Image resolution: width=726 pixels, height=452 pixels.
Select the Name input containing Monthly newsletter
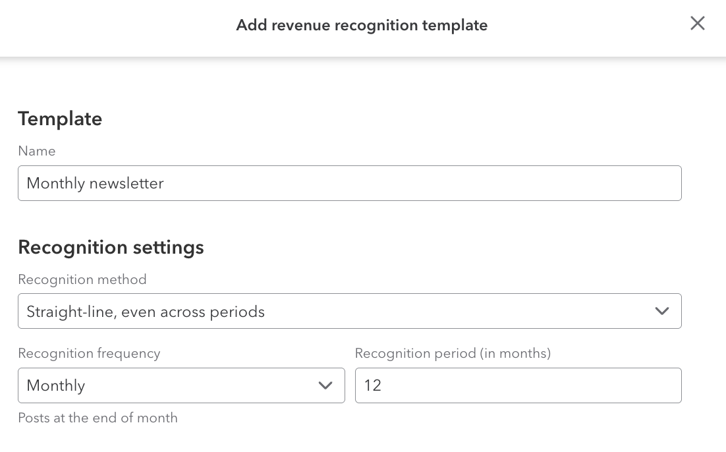click(x=349, y=183)
